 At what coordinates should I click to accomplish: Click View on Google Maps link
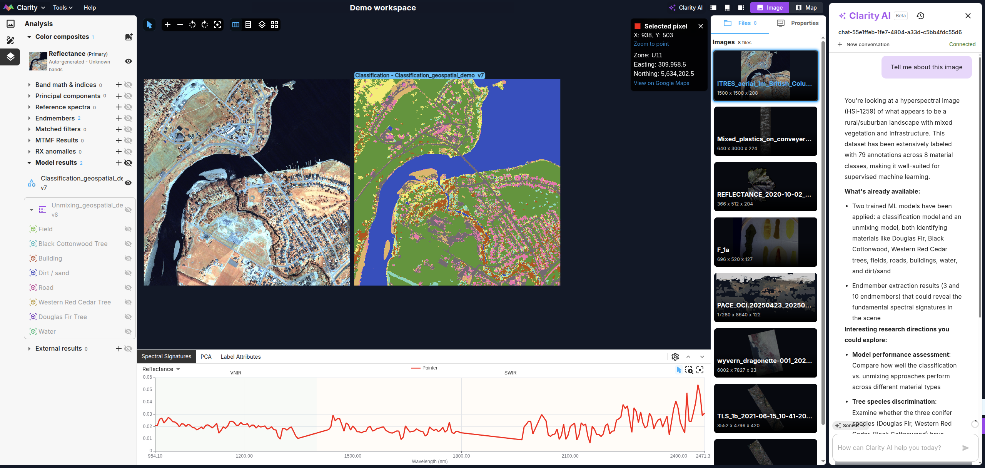pos(661,83)
